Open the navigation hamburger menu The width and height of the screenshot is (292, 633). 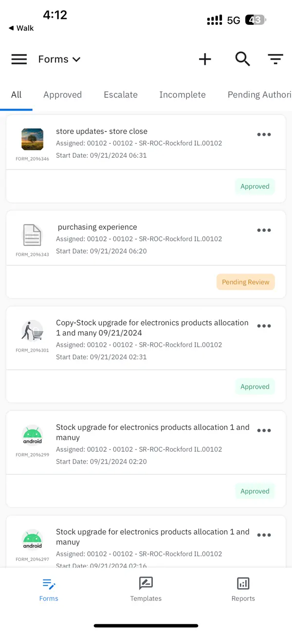[19, 59]
